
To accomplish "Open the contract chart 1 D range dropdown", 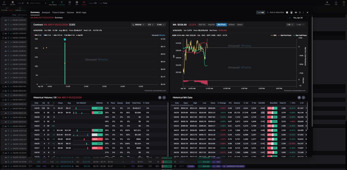I will click(x=150, y=25).
